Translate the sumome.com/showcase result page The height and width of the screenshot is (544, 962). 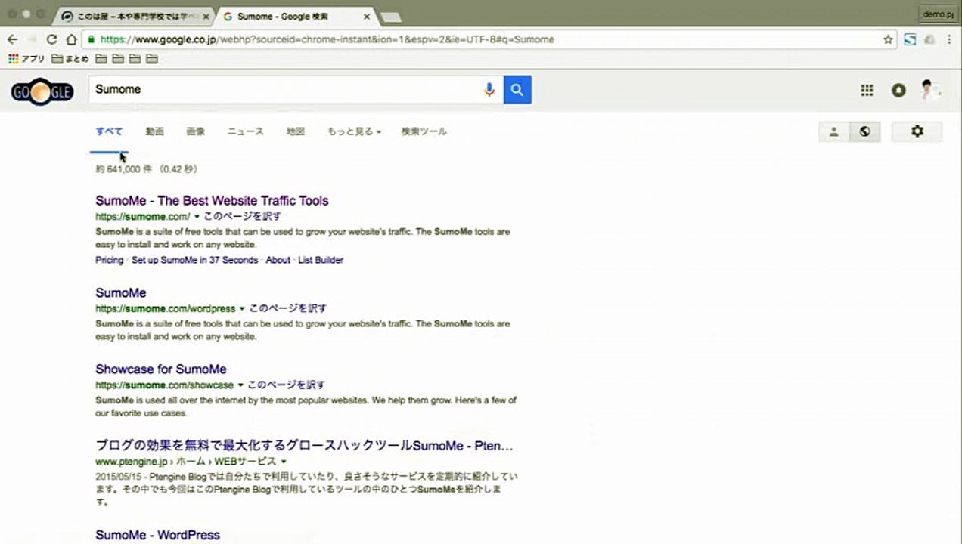[x=286, y=385]
